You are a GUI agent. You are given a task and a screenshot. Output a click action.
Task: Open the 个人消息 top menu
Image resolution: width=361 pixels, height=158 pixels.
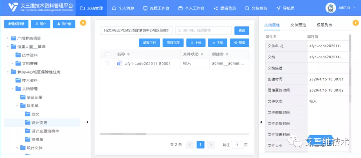pyautogui.click(x=123, y=8)
